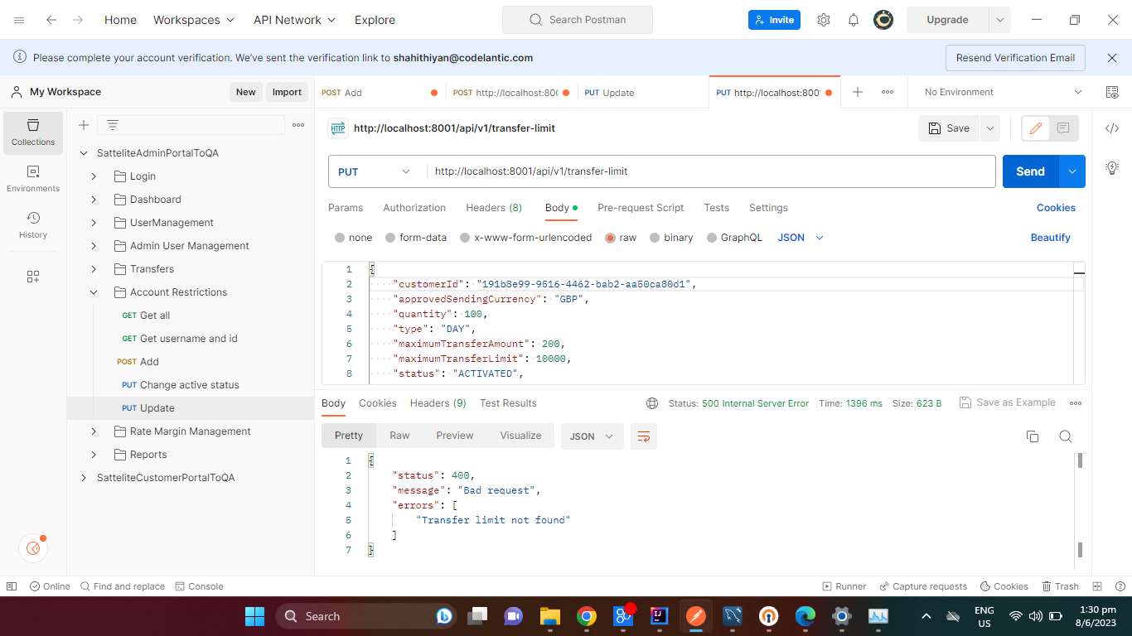Image resolution: width=1132 pixels, height=636 pixels.
Task: Open Collections sidebar panel
Action: tap(33, 132)
